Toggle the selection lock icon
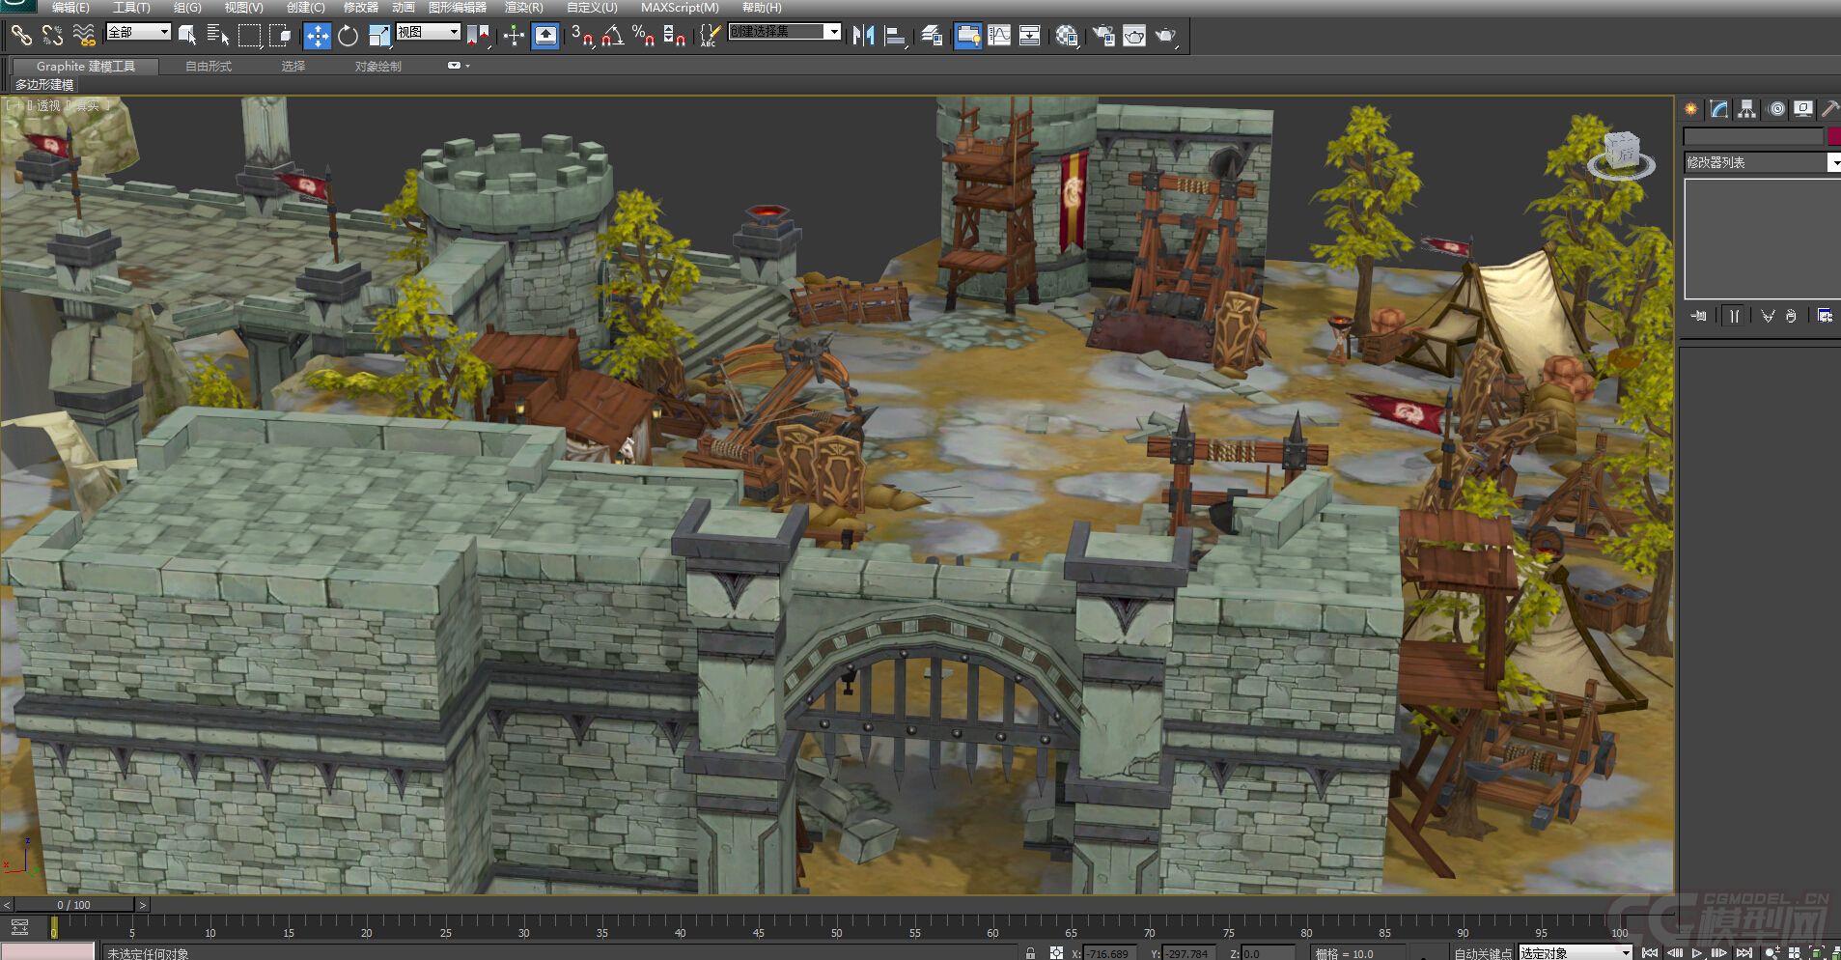Screen dimensions: 1841x960 point(1030,953)
